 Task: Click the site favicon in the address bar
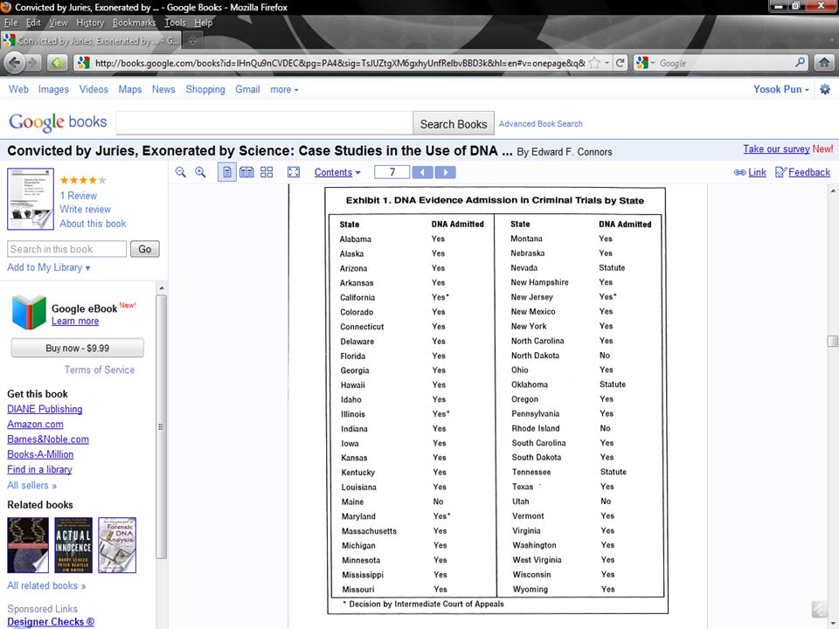pyautogui.click(x=84, y=63)
